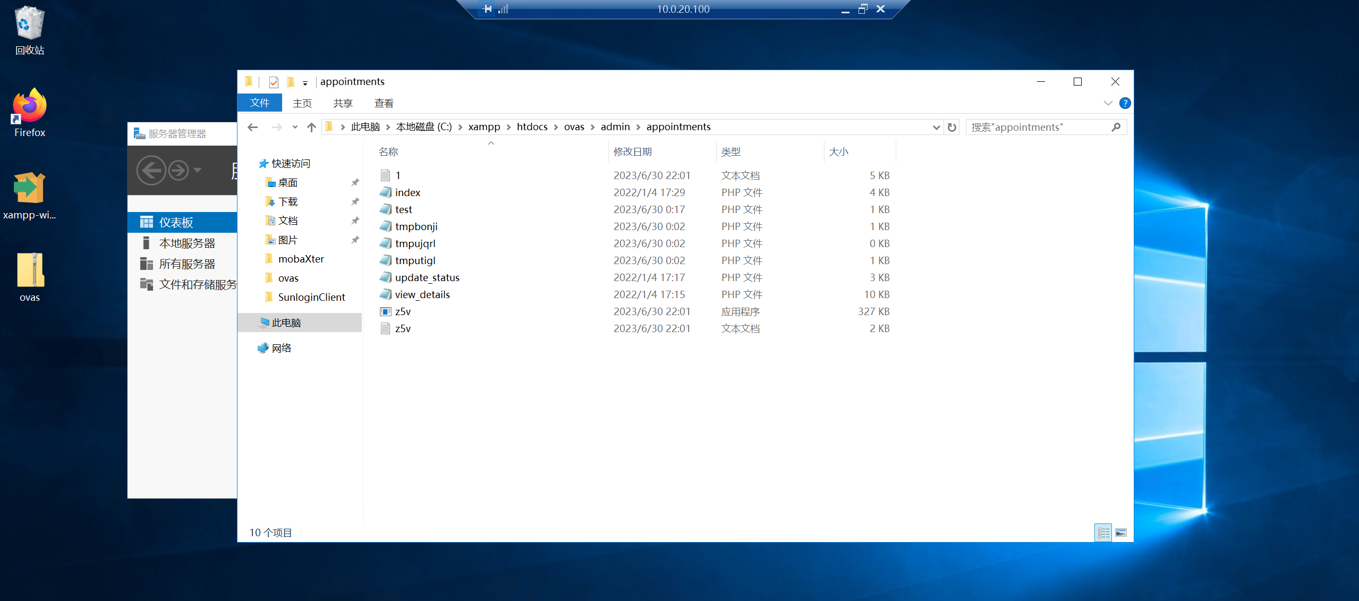Open the Customize Quick Access Toolbar dropdown
This screenshot has width=1359, height=601.
[x=305, y=82]
